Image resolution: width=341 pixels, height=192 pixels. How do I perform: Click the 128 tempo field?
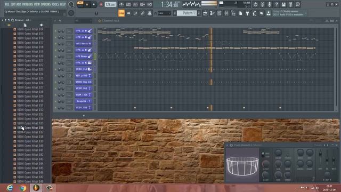coord(110,4)
